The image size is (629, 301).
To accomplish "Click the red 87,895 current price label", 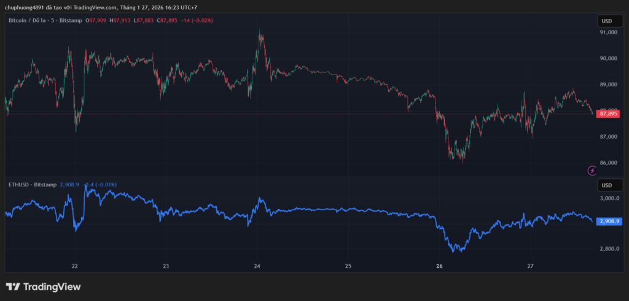I will tap(609, 113).
